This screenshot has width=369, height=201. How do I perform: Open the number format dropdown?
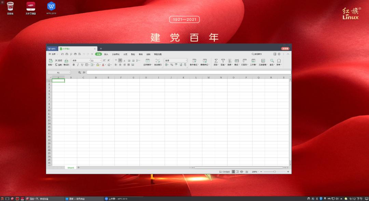point(186,60)
